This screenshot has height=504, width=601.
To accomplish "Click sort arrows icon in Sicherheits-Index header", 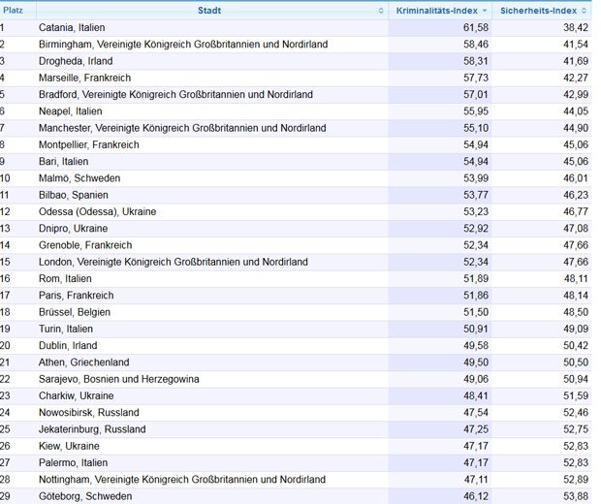I will pos(584,11).
